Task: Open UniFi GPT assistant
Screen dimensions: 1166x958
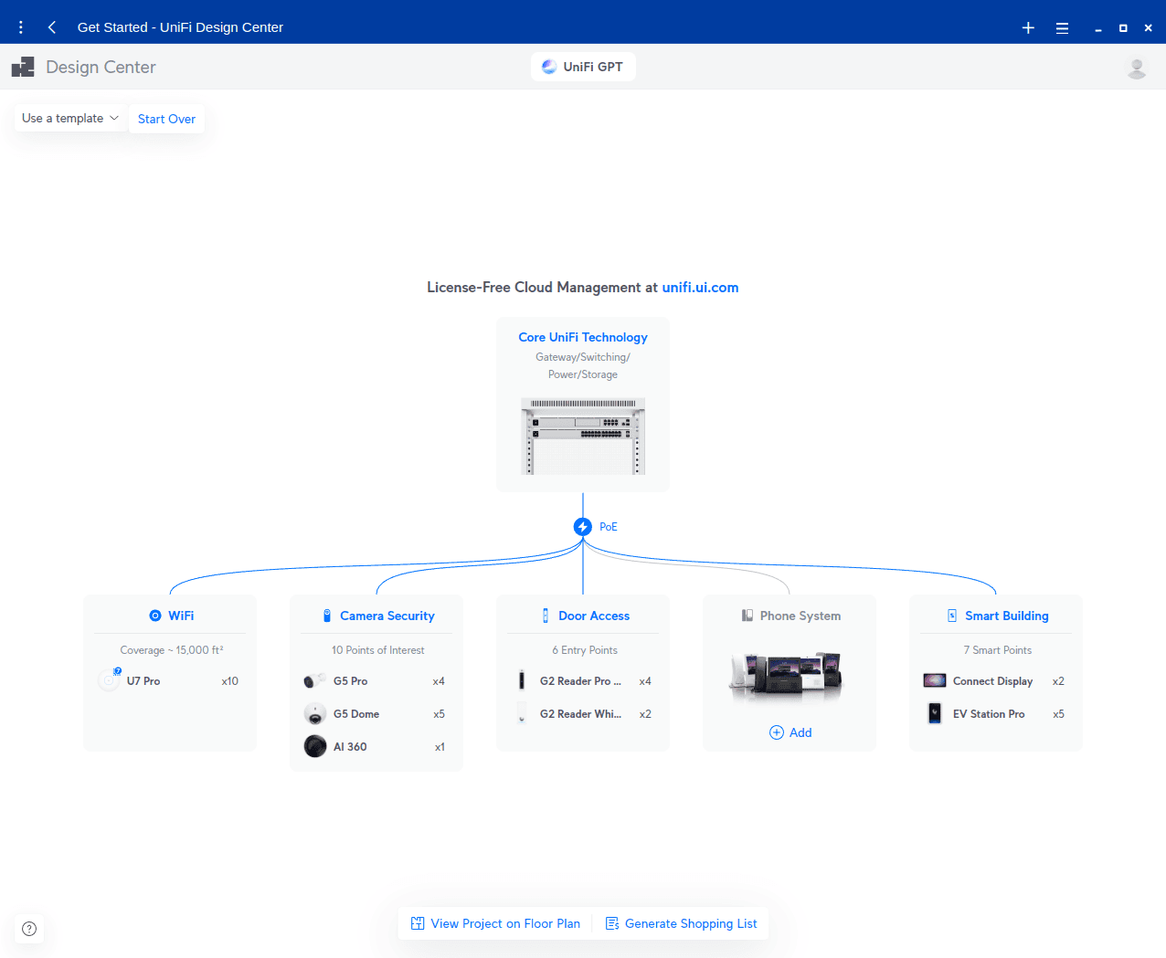Action: (583, 67)
